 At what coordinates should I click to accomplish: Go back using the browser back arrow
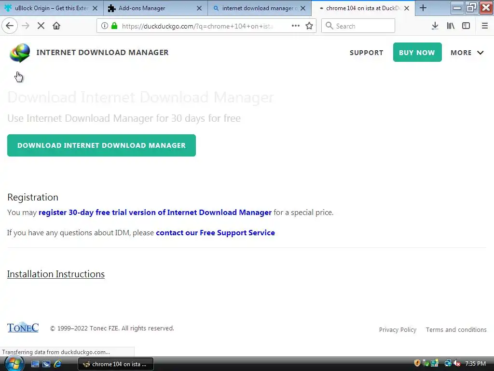(10, 26)
